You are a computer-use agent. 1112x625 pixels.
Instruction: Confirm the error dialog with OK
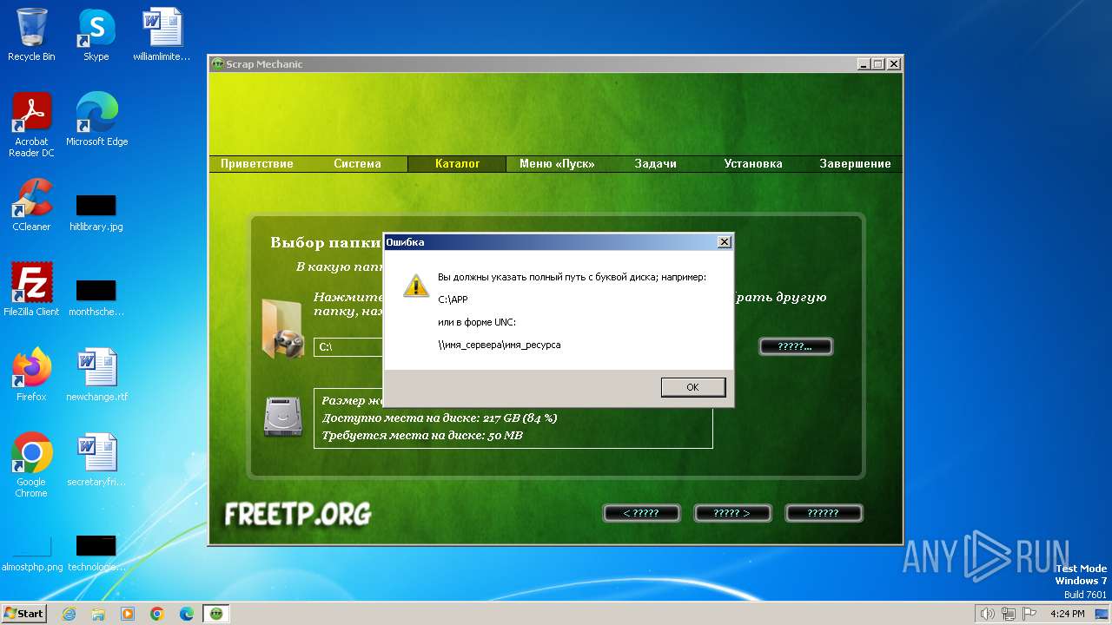[692, 387]
